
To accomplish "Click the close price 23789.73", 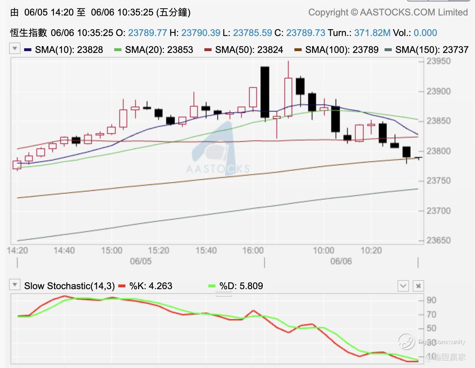I will tap(306, 33).
